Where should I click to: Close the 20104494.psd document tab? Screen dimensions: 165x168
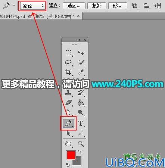78,16
